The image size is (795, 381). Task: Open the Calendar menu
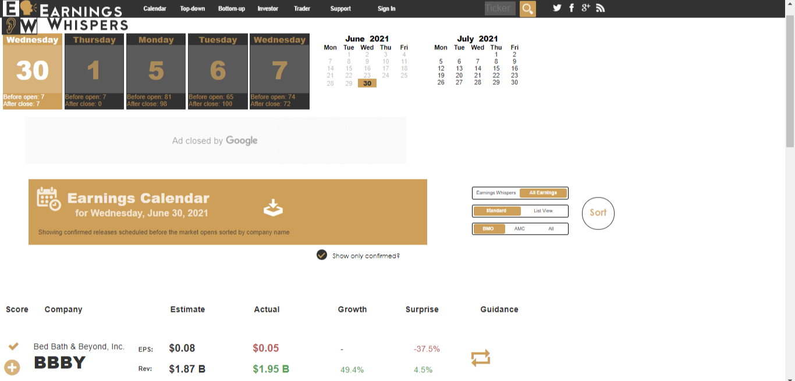(155, 9)
